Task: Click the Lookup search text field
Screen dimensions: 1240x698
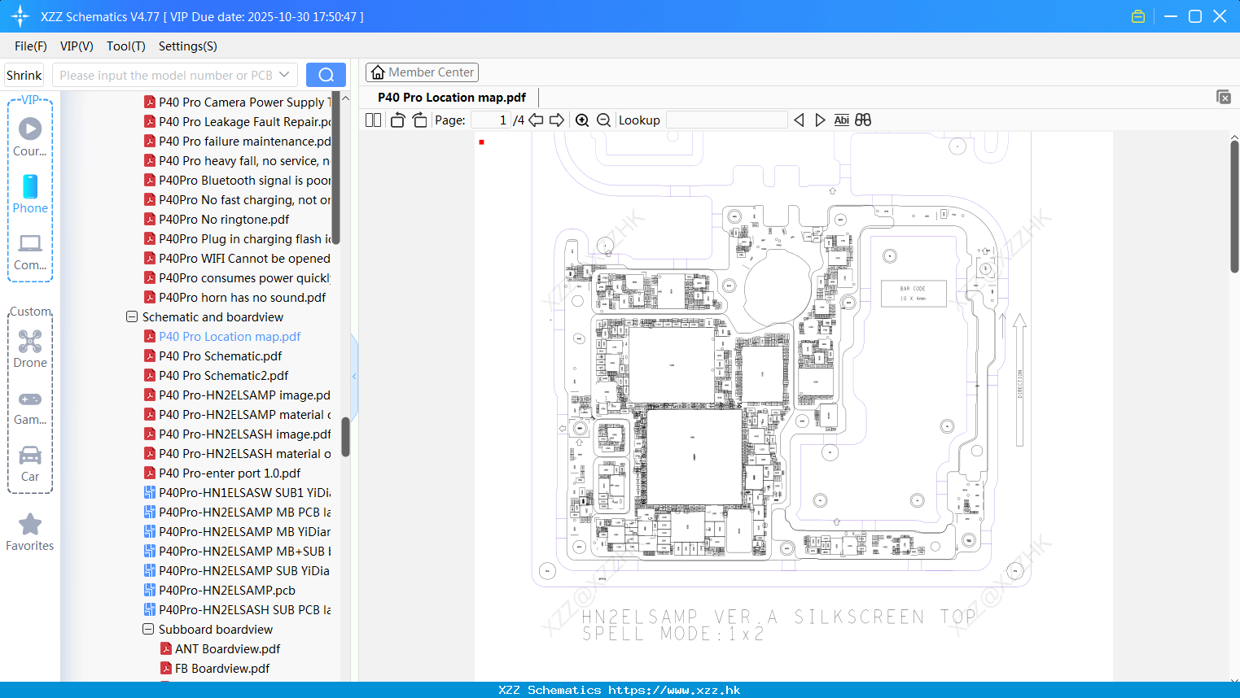Action: [727, 120]
